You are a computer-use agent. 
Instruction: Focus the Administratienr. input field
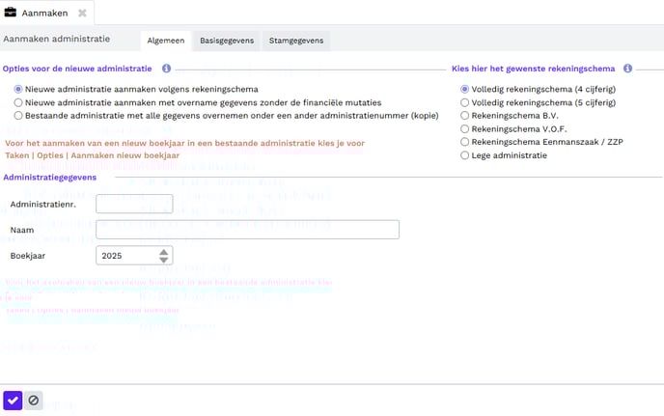[134, 204]
